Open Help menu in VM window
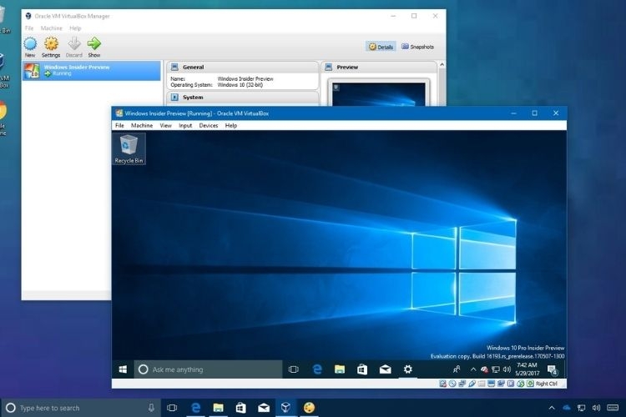 click(230, 125)
